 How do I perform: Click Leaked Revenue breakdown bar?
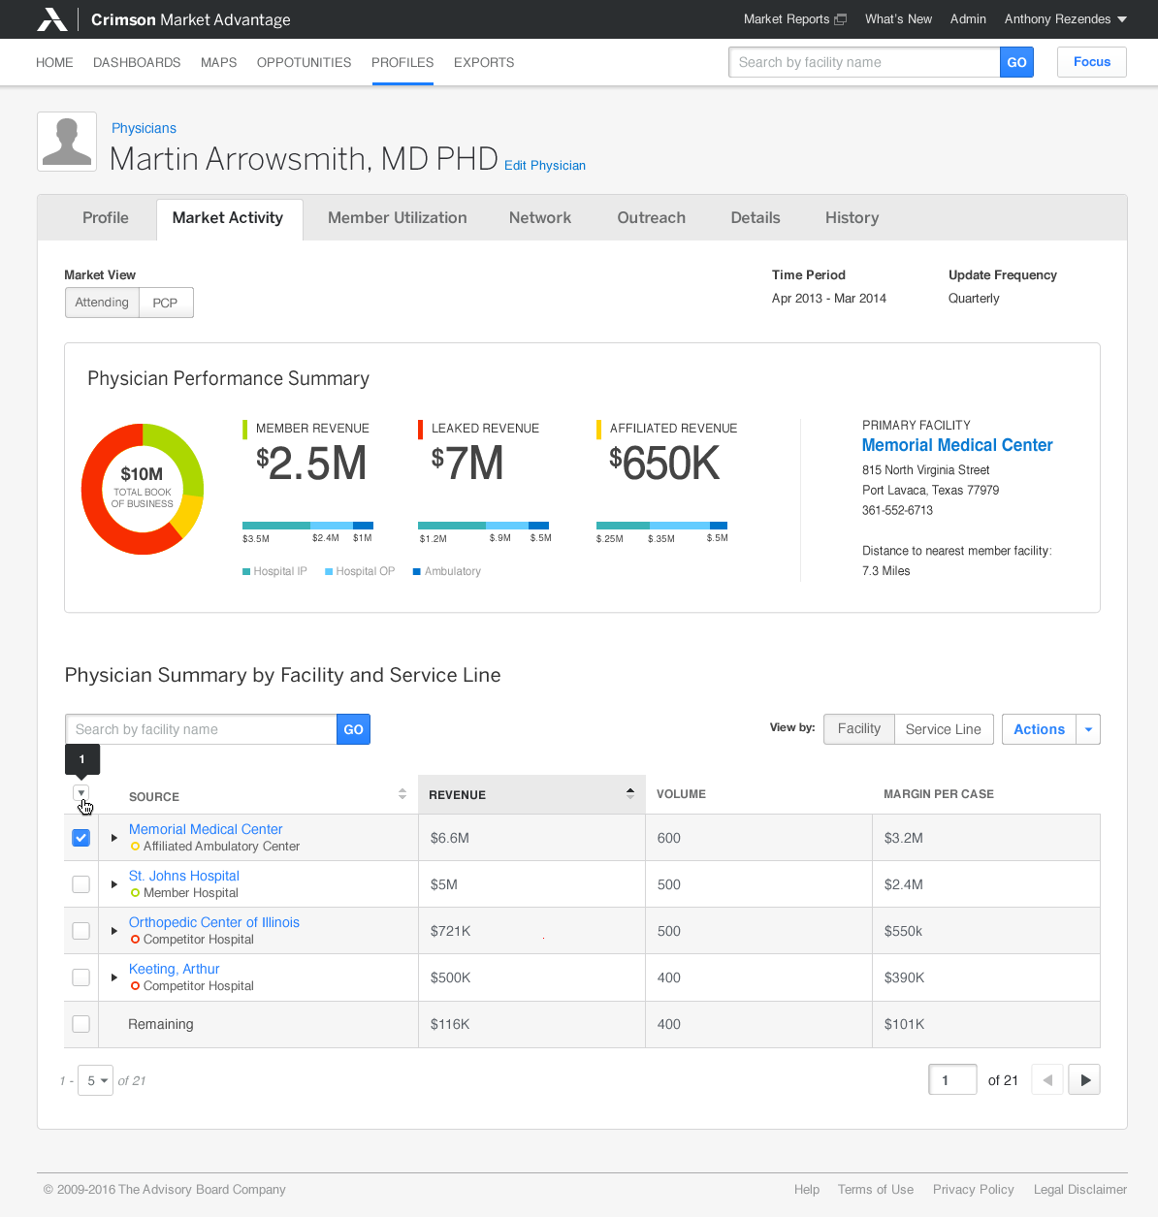pos(483,526)
